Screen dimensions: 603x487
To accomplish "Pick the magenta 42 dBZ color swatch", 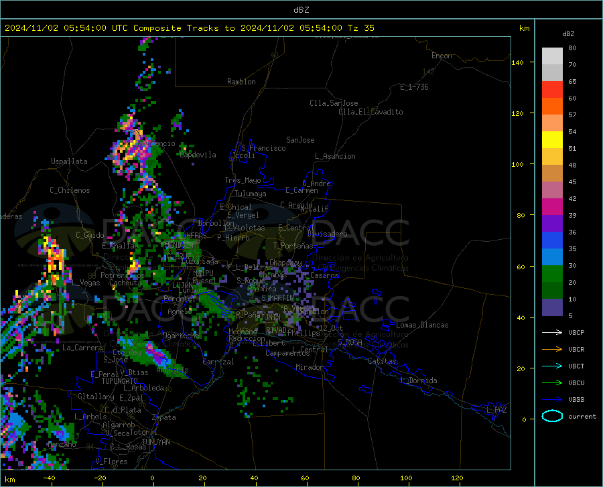I will (552, 207).
